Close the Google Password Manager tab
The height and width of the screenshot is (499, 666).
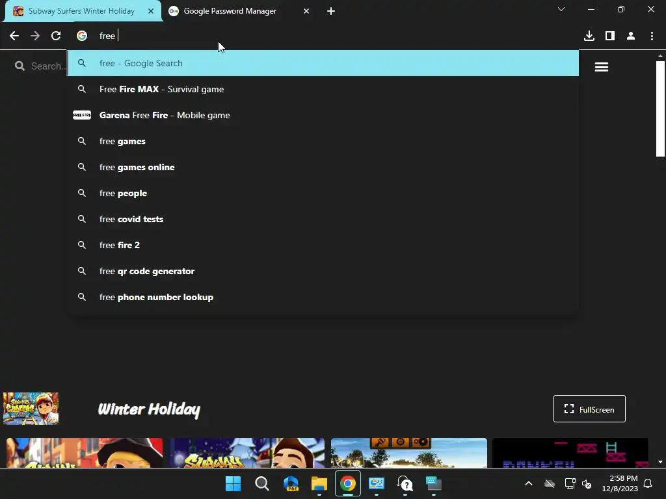coord(306,11)
